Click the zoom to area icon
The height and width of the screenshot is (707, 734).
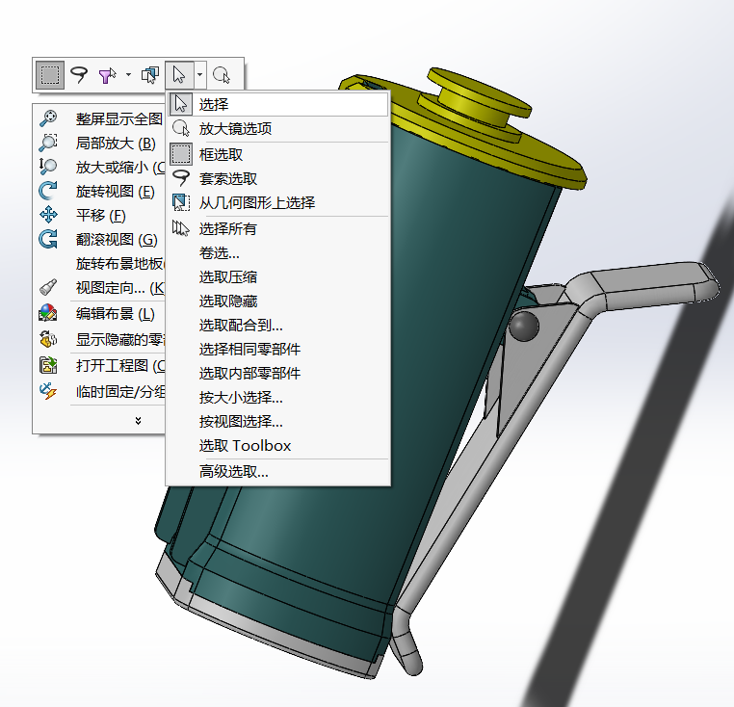[48, 143]
